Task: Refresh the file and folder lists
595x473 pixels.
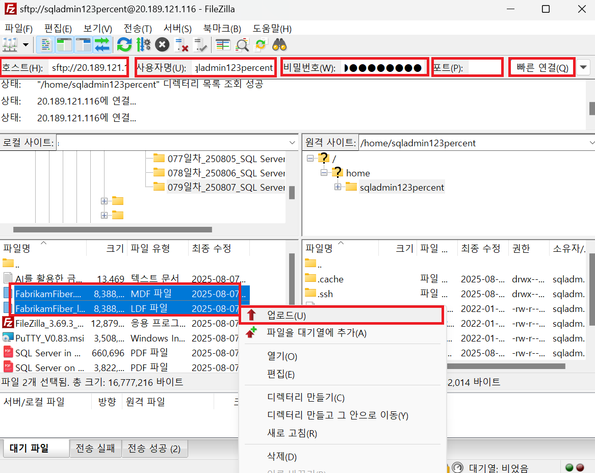Action: pyautogui.click(x=124, y=45)
